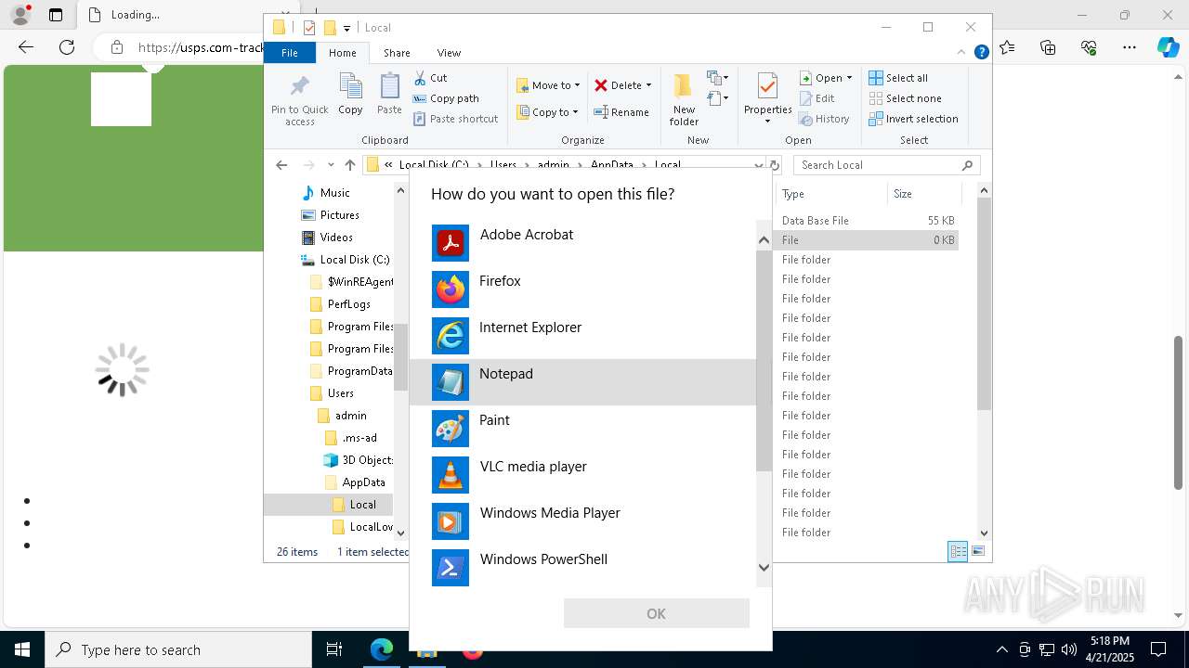Choose Paint in the open-with dialog
The width and height of the screenshot is (1189, 668).
coord(582,429)
